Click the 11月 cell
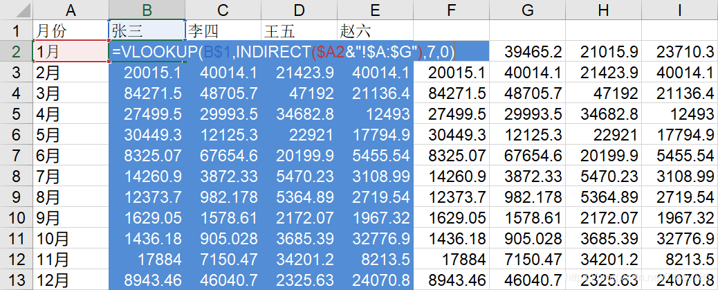The image size is (718, 290). coord(71,260)
